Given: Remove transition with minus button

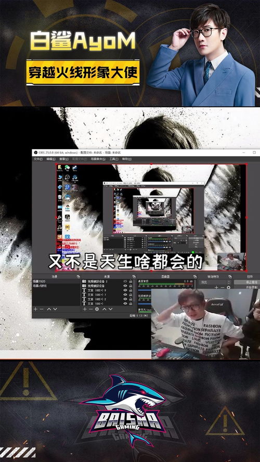Looking at the screenshot, I should tap(223, 287).
